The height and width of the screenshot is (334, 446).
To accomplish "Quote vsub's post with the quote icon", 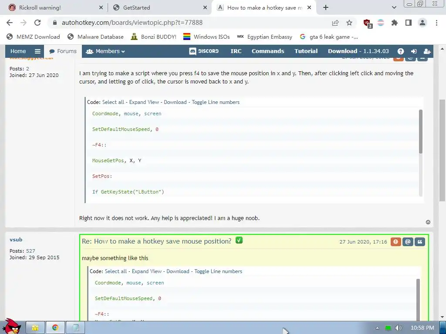I will (420, 242).
